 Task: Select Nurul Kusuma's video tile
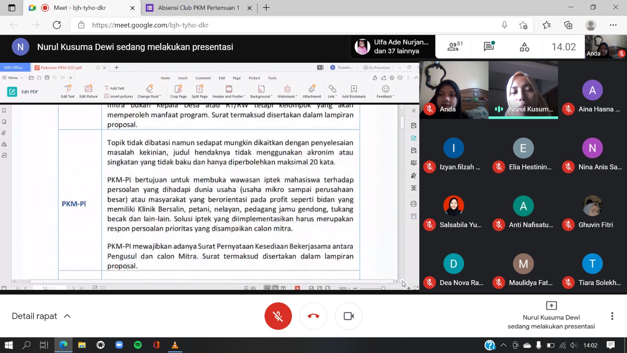pos(523,89)
